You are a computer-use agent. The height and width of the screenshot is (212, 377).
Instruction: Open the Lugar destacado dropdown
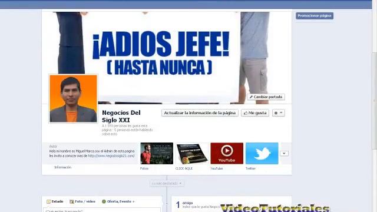point(167,183)
